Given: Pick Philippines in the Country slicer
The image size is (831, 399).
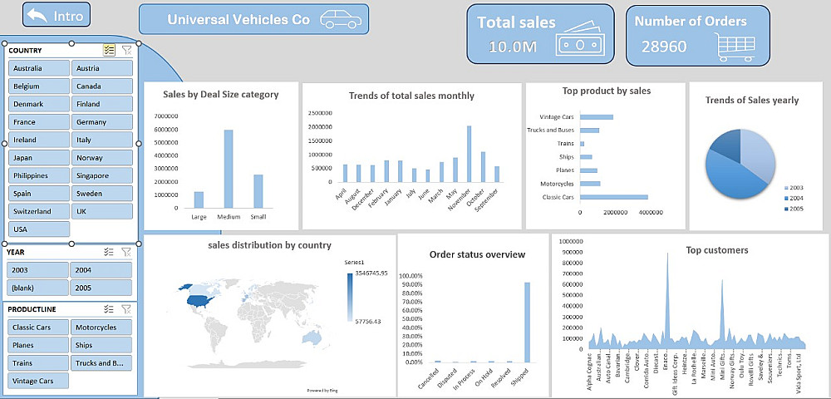Looking at the screenshot, I should coord(39,176).
